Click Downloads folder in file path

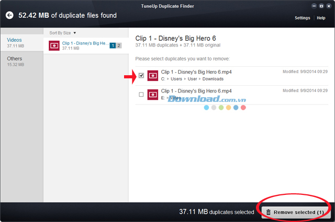point(213,79)
